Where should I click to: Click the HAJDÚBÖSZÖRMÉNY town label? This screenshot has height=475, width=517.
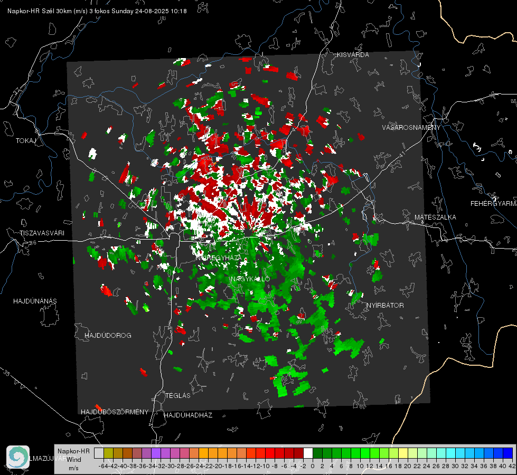[x=115, y=412]
